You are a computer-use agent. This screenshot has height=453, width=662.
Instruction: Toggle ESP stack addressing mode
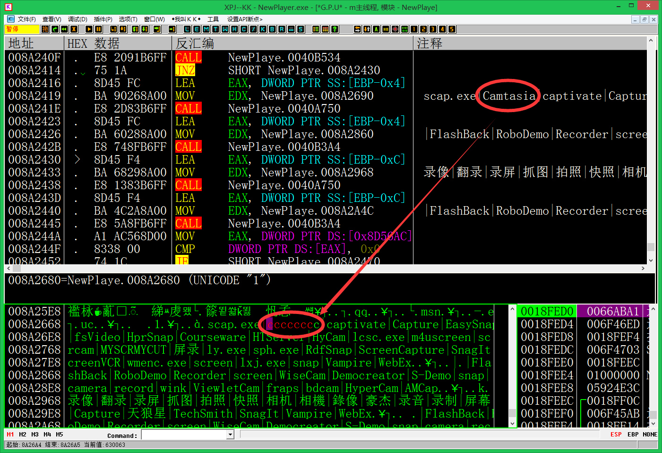tap(616, 435)
